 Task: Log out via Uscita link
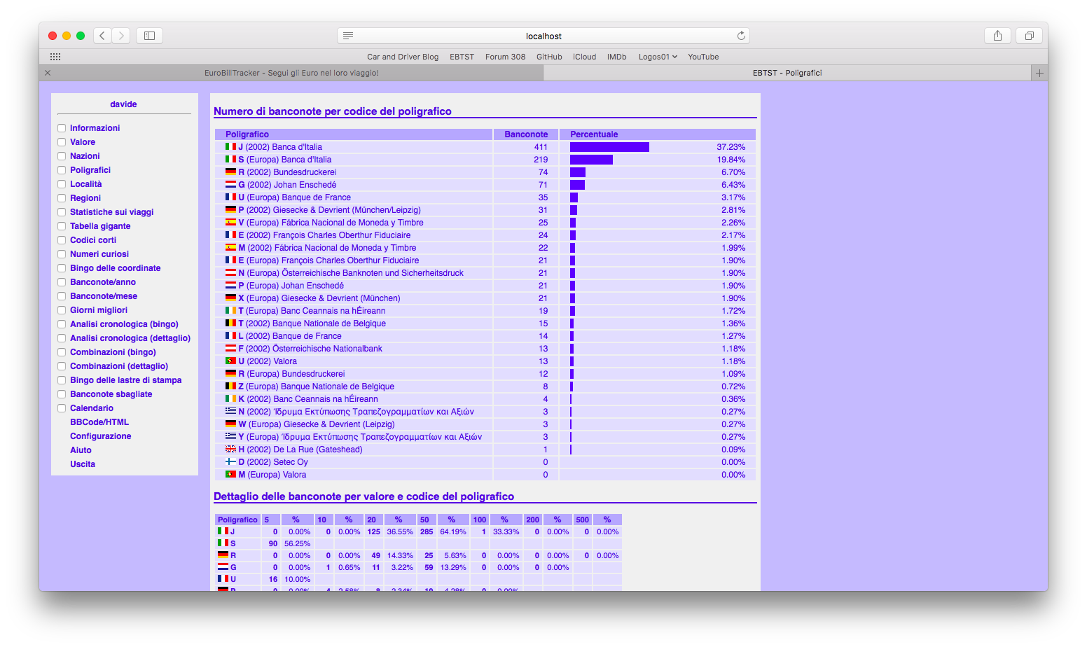pos(83,464)
